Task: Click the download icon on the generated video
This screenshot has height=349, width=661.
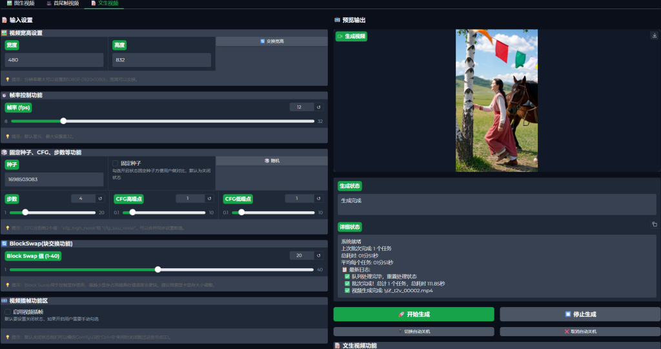Action: [x=654, y=36]
